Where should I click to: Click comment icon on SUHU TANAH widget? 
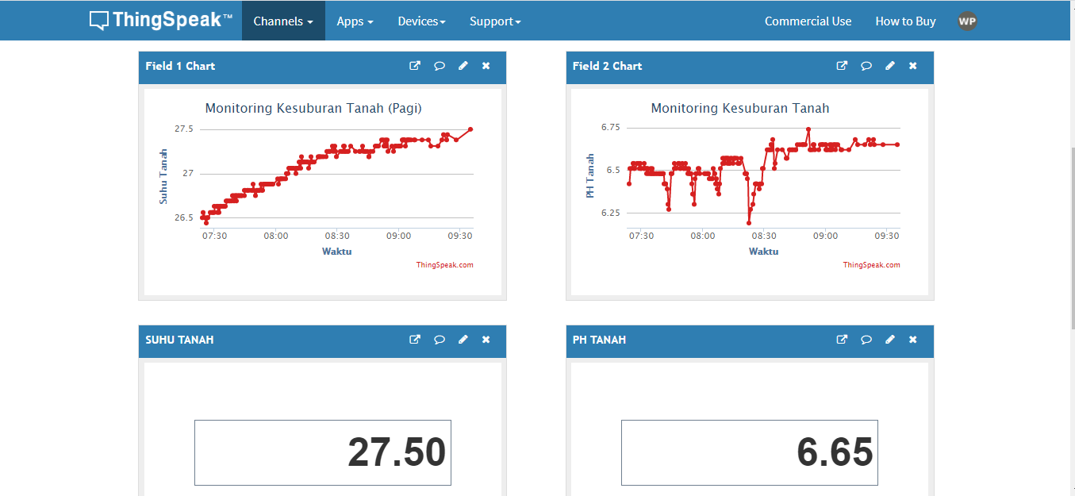point(439,340)
